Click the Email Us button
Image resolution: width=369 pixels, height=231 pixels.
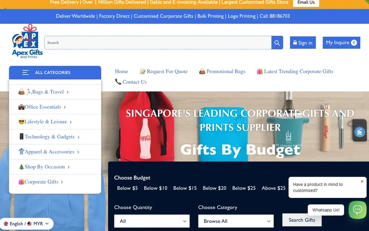click(x=306, y=3)
